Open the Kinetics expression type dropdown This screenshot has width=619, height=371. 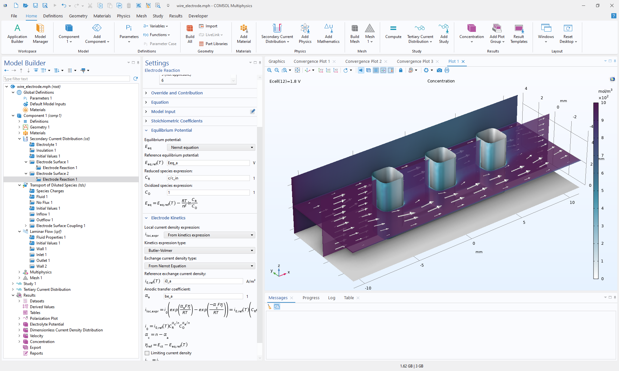coord(200,251)
